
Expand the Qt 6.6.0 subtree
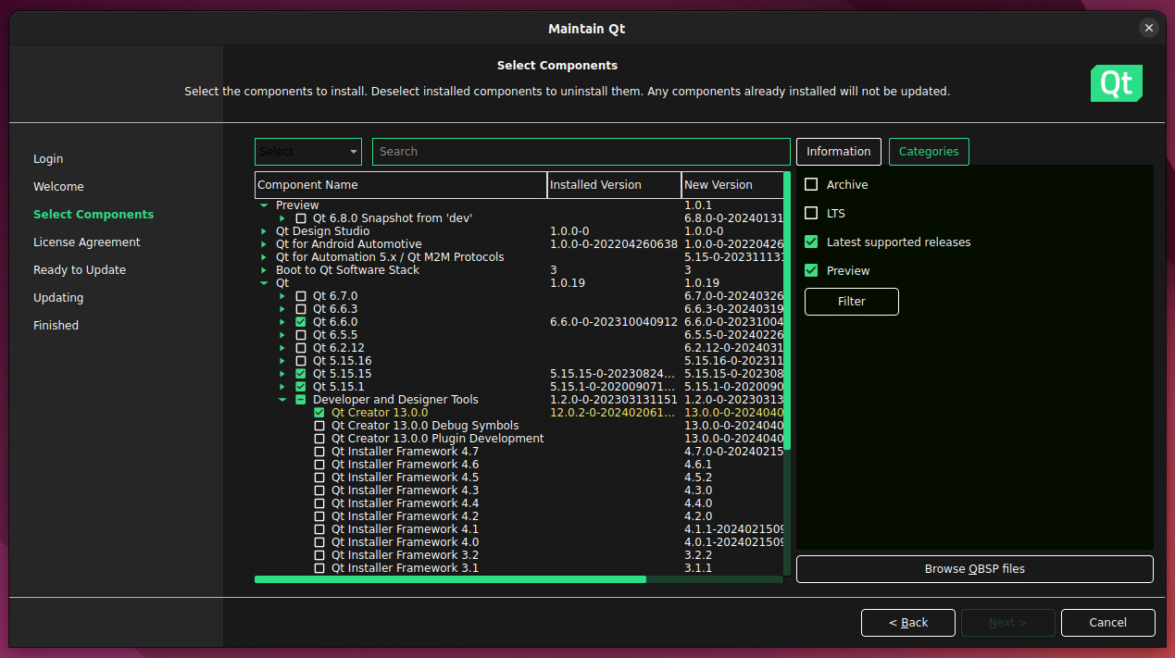[282, 322]
